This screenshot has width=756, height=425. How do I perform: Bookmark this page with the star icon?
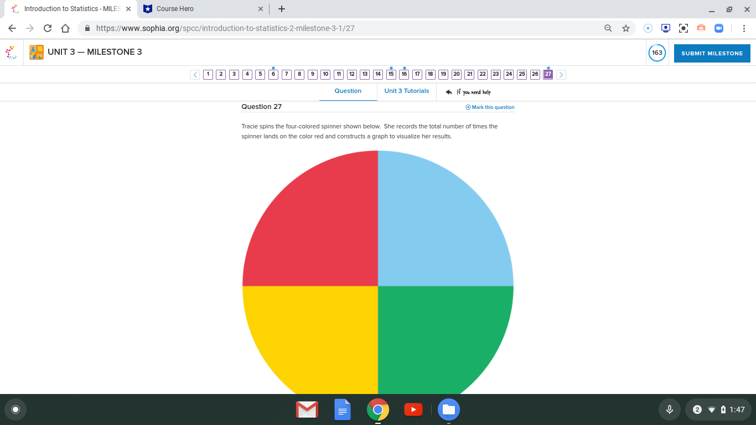pyautogui.click(x=626, y=28)
